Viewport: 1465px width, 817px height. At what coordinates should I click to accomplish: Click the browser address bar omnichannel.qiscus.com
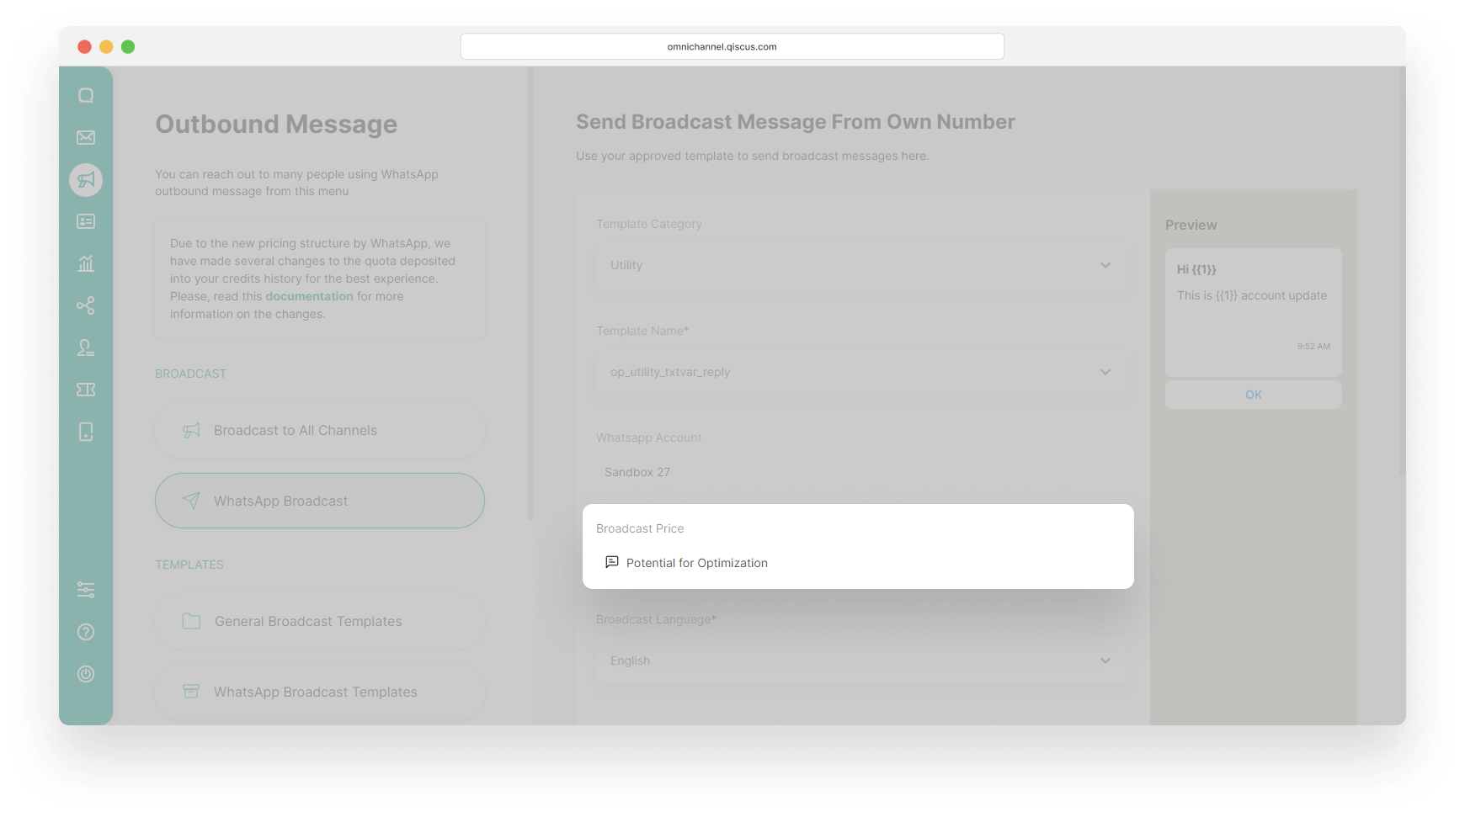tap(732, 46)
